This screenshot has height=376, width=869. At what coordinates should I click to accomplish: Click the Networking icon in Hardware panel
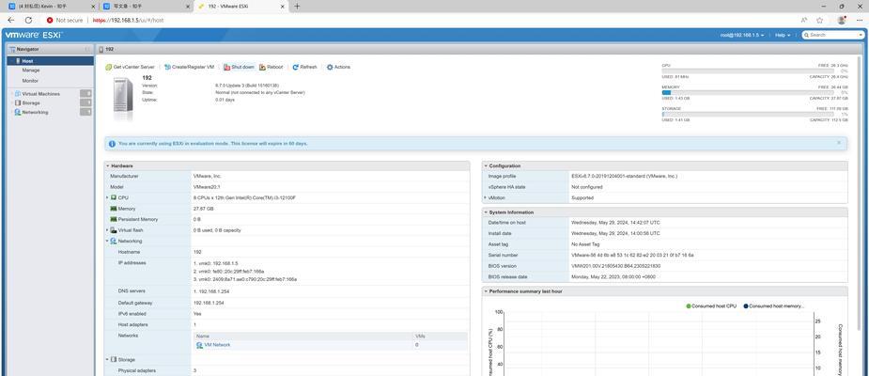114,242
